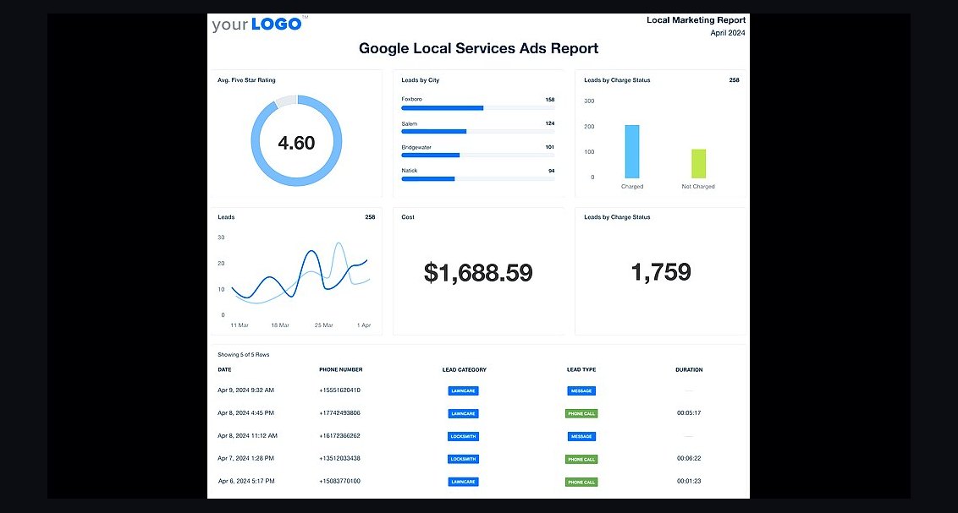The height and width of the screenshot is (513, 958).
Task: Click the blue Charged bar in chart
Action: [x=631, y=151]
